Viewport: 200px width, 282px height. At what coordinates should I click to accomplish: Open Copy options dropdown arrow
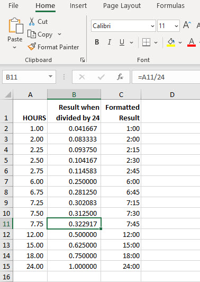[59, 34]
